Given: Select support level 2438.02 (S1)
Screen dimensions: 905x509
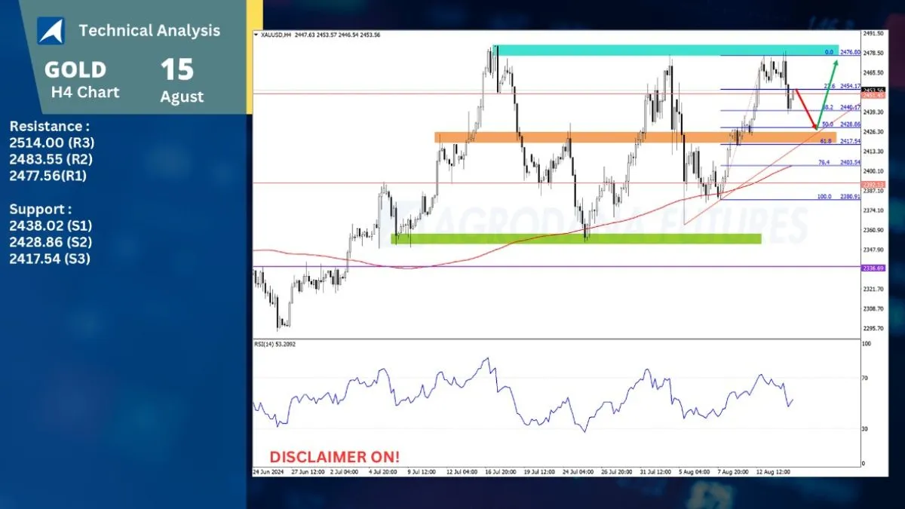Looking at the screenshot, I should (x=51, y=225).
